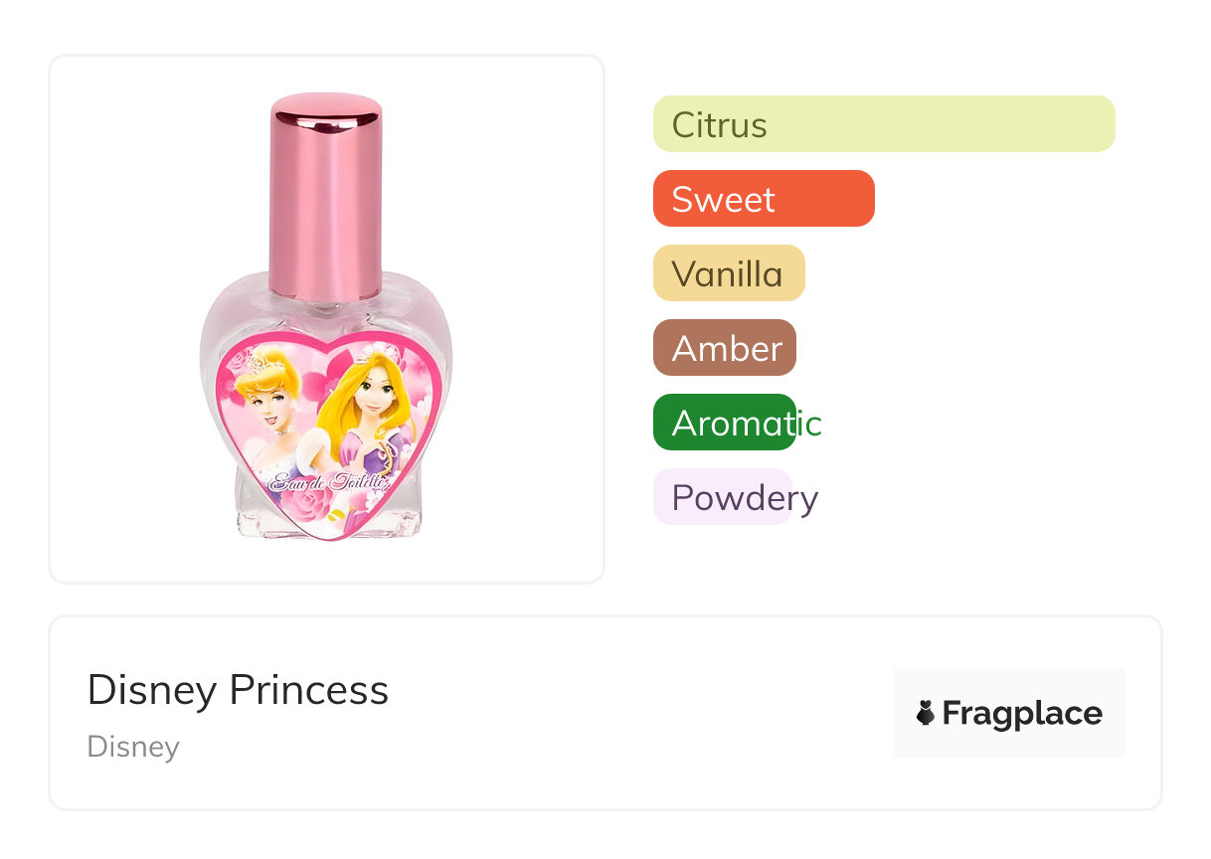Select the red Sweet accord bar
The height and width of the screenshot is (859, 1211).
pos(763,199)
